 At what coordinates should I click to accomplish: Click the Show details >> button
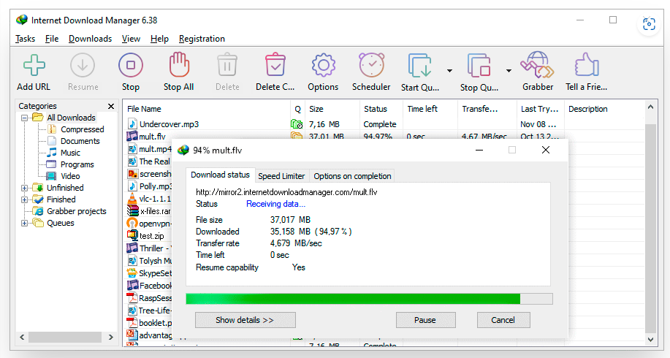[x=245, y=320]
